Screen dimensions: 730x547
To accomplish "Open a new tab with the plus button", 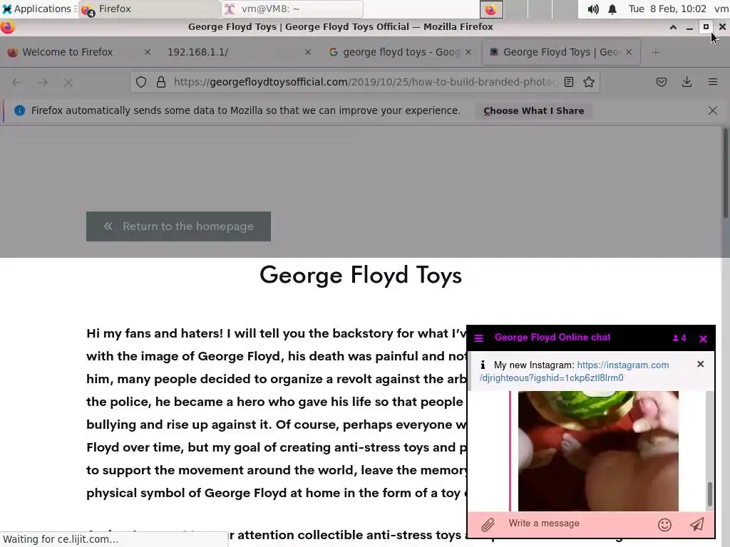I will click(x=656, y=53).
